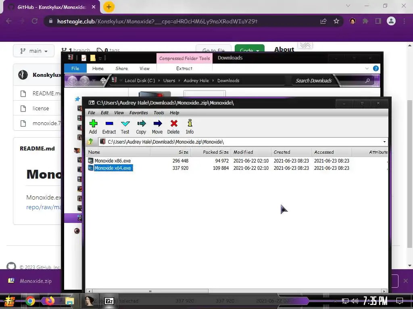Open the Edit menu in 7-Zip
The height and width of the screenshot is (309, 413).
point(104,113)
